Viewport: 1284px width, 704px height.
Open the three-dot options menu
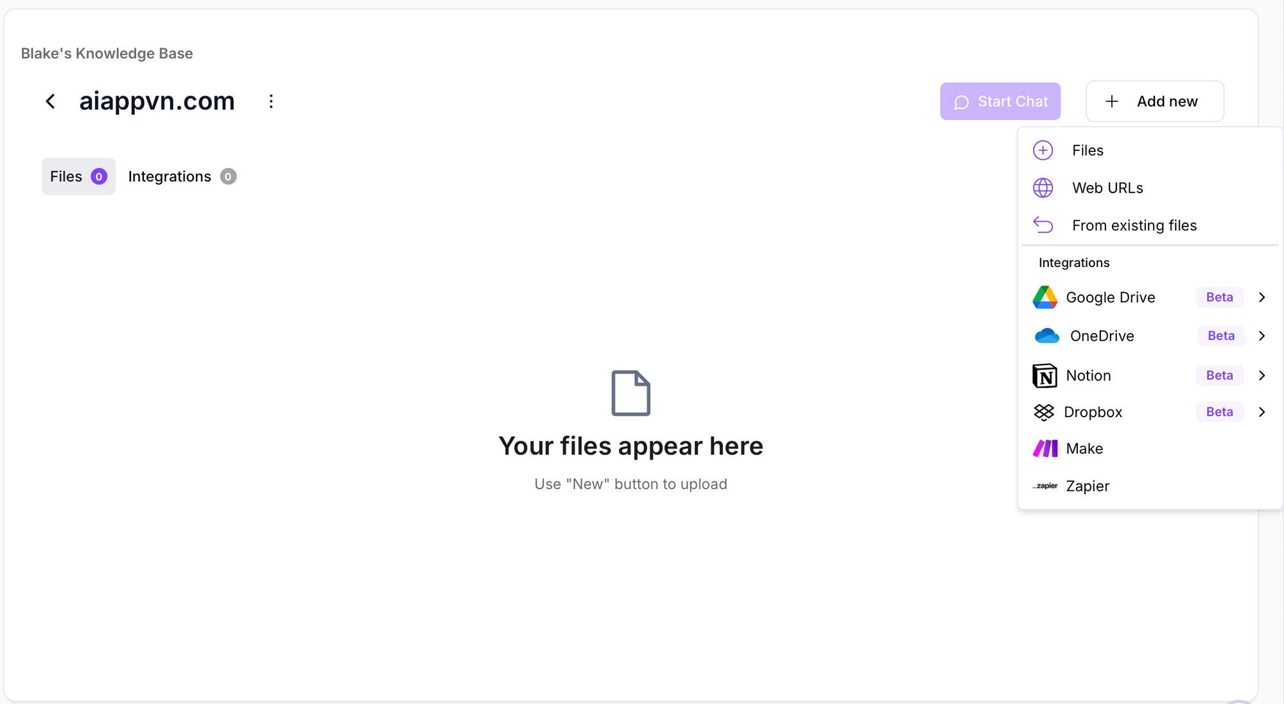(271, 101)
